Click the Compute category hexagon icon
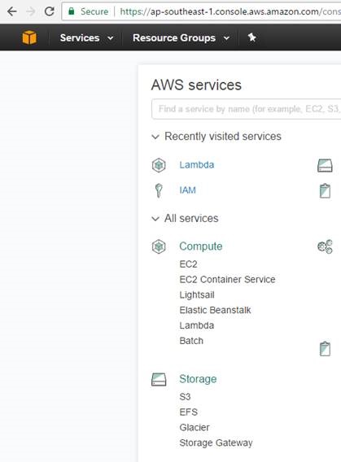Screen dimensions: 341x462 tap(159, 246)
